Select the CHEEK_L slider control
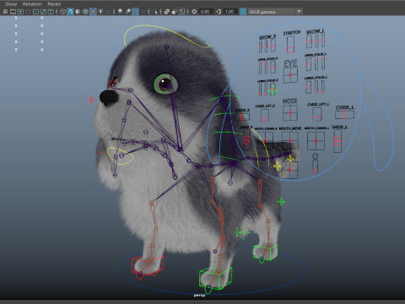 click(x=344, y=115)
